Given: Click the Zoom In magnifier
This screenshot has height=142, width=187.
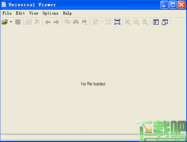Looking at the screenshot, I should (x=128, y=22).
